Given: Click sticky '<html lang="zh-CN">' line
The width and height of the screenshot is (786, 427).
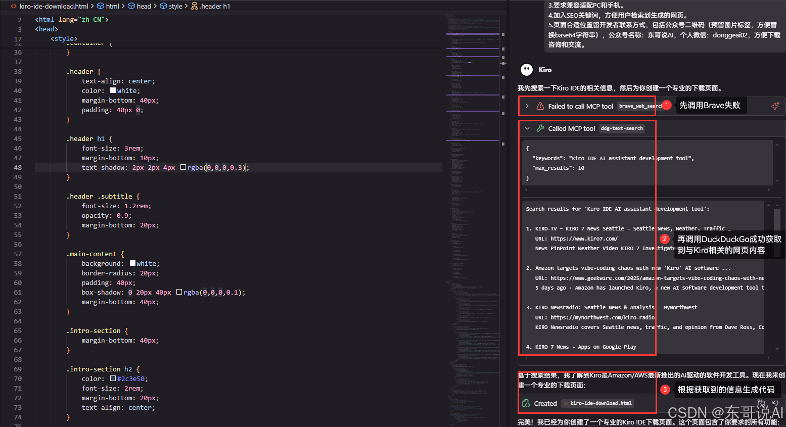Looking at the screenshot, I should click(x=72, y=19).
